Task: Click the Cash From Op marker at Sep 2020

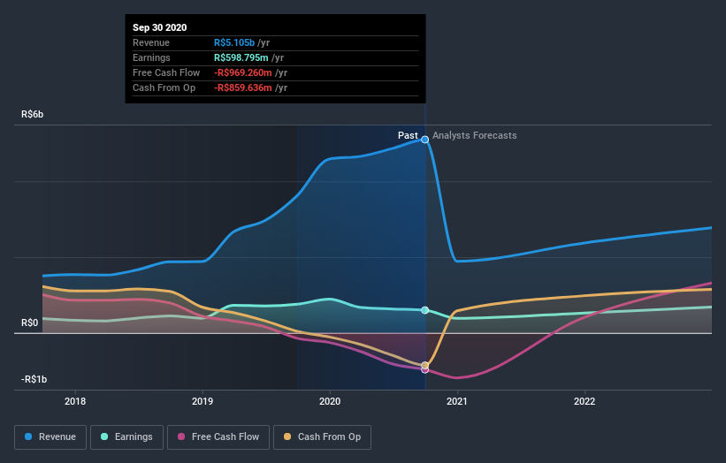Action: click(x=425, y=366)
